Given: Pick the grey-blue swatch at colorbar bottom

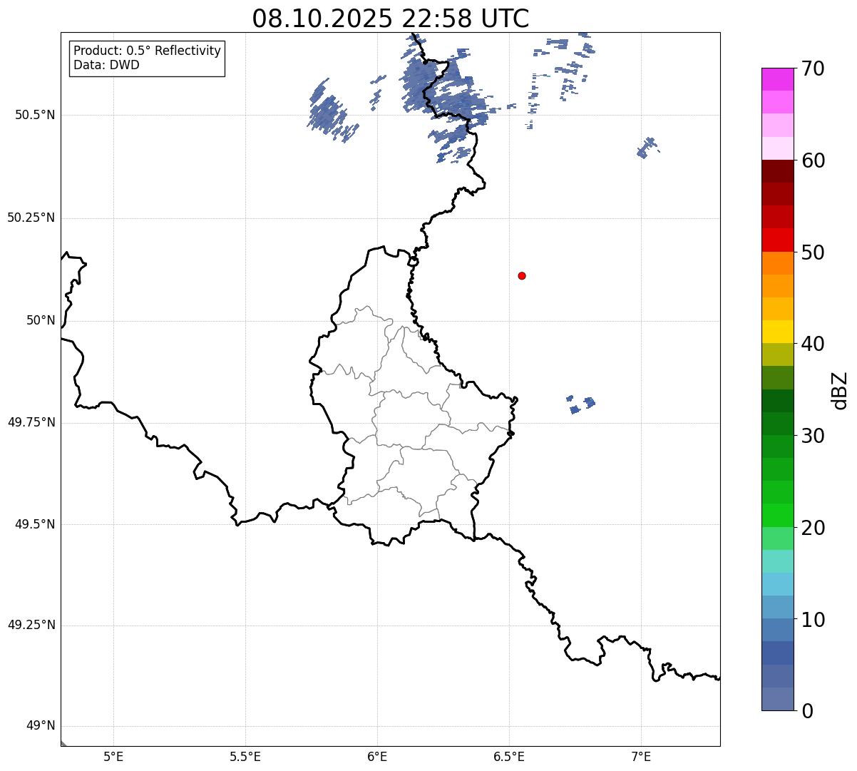Looking at the screenshot, I should 778,699.
